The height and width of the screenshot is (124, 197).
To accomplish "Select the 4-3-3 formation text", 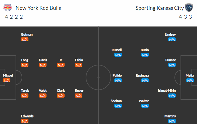I will [185, 17].
